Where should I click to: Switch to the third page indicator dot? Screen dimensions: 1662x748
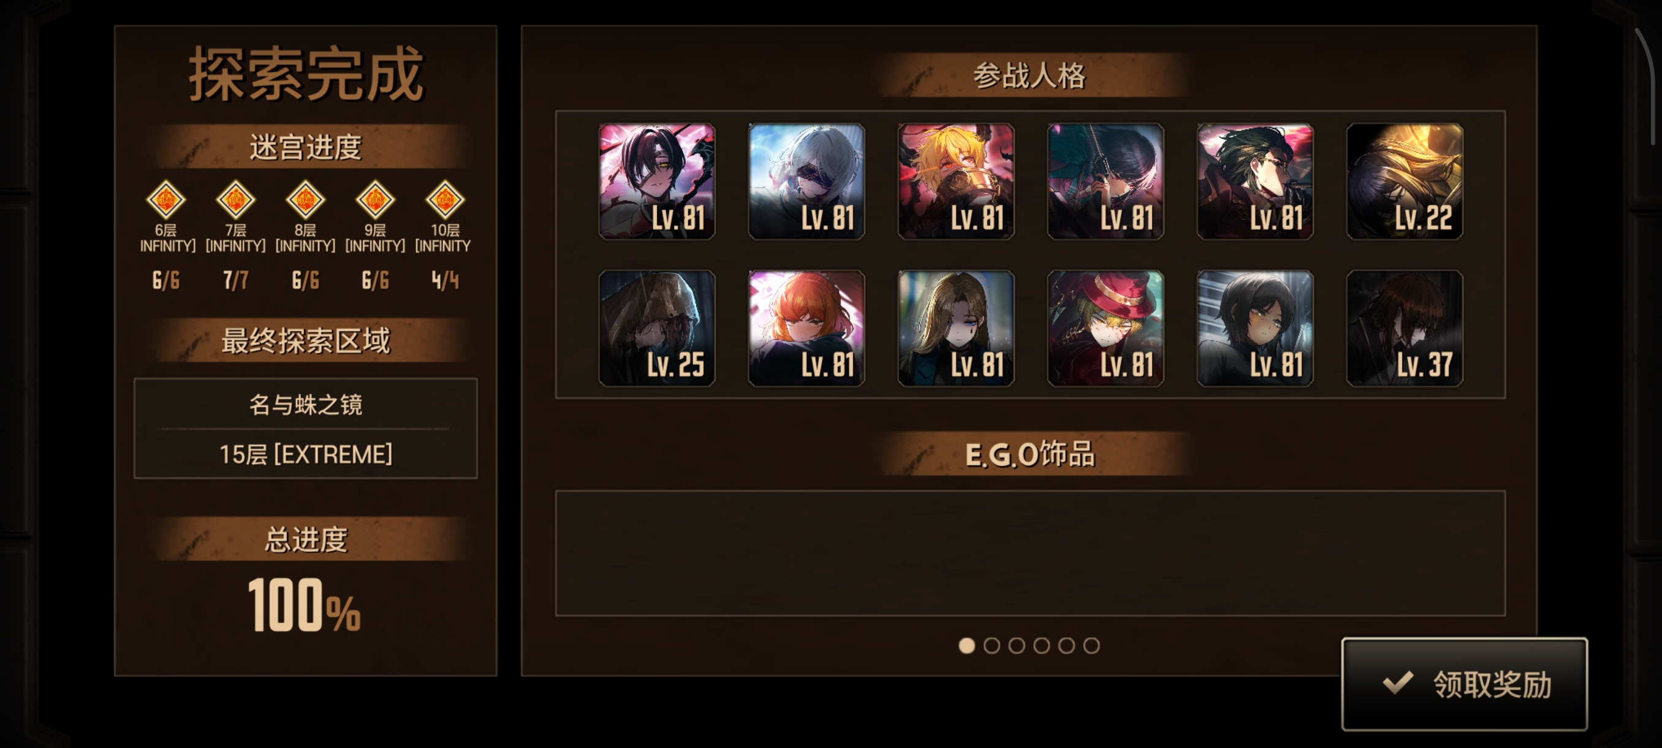[x=1017, y=646]
